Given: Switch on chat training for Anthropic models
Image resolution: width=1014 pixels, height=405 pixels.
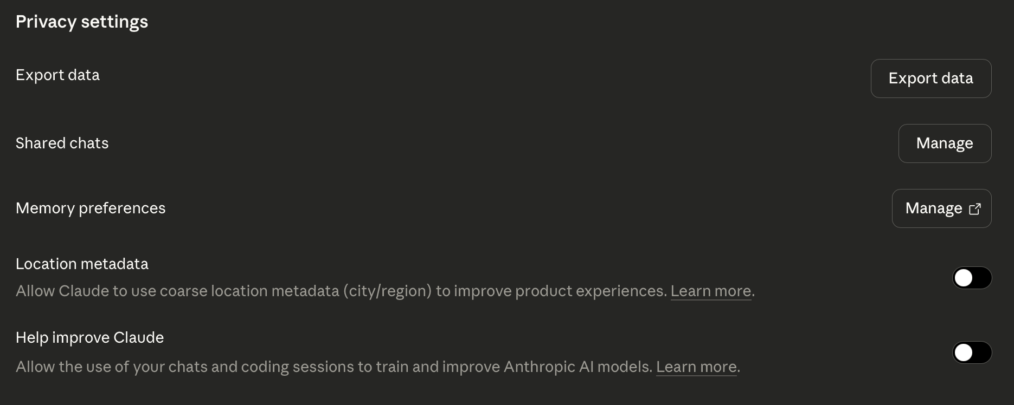Looking at the screenshot, I should pyautogui.click(x=972, y=352).
